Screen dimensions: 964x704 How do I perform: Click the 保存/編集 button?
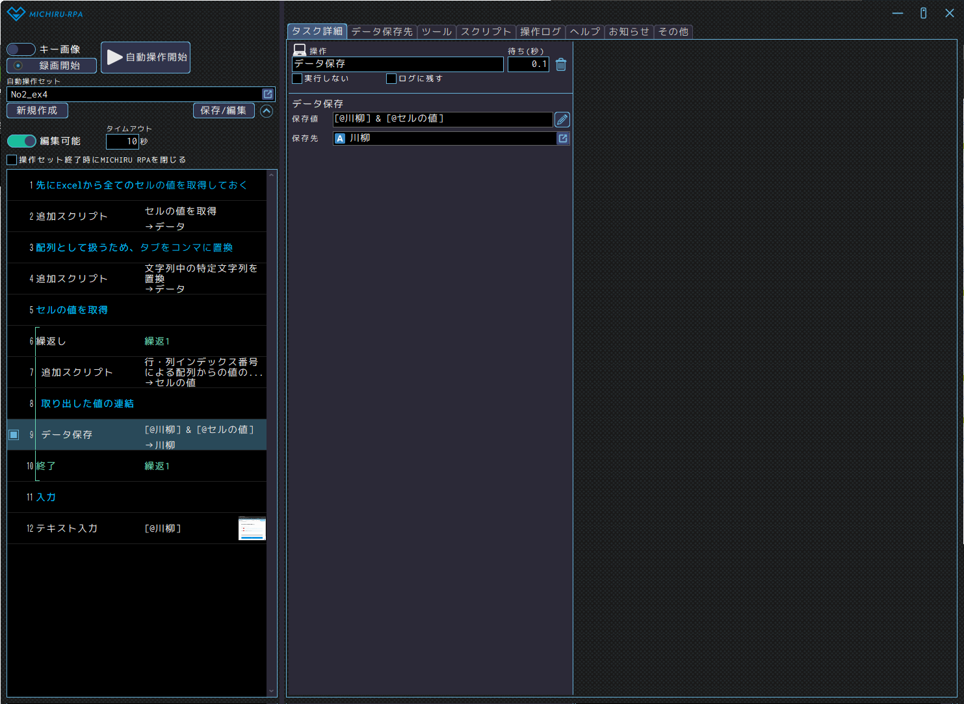223,111
